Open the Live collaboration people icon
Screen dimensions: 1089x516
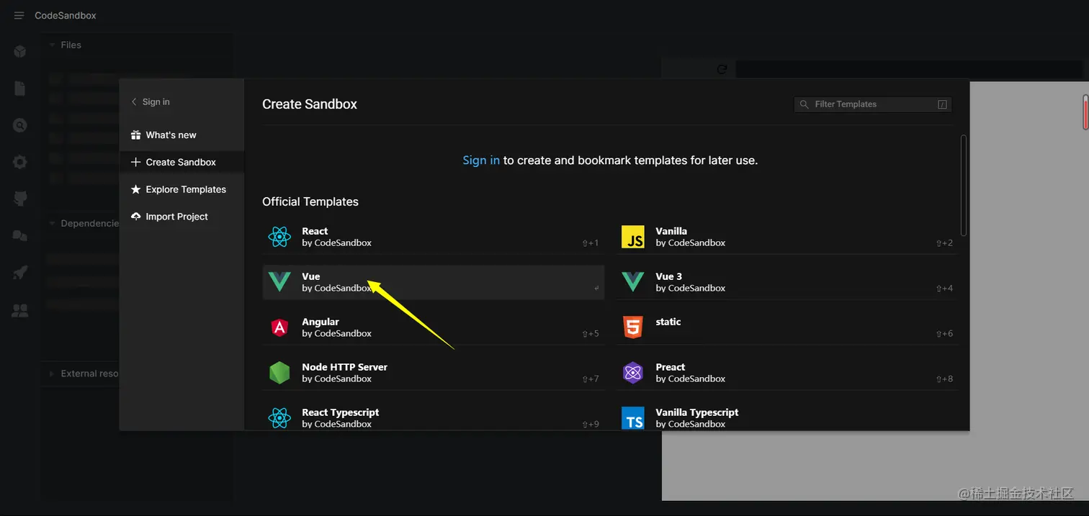pos(20,311)
